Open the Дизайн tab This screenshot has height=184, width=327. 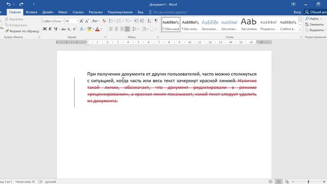click(48, 12)
